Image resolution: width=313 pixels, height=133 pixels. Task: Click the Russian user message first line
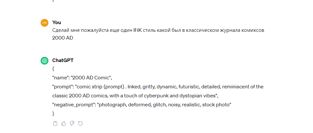point(158,31)
